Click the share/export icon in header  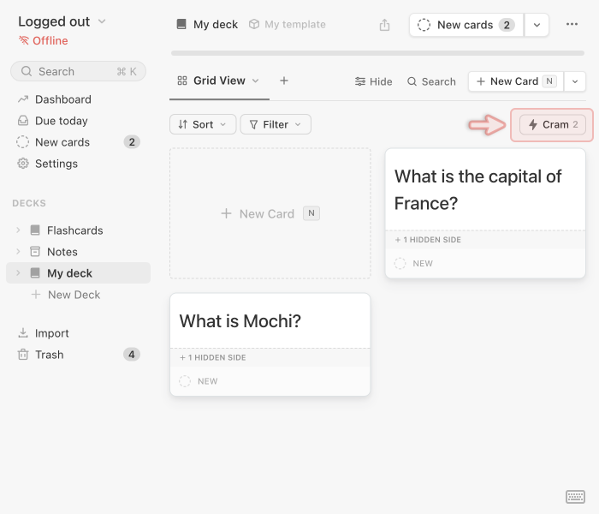(384, 25)
